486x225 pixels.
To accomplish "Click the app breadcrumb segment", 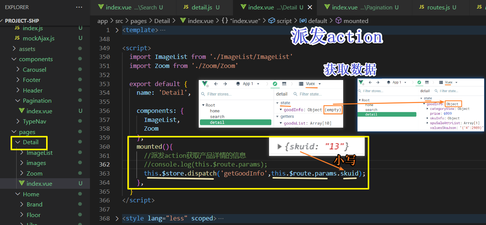I will tap(102, 21).
